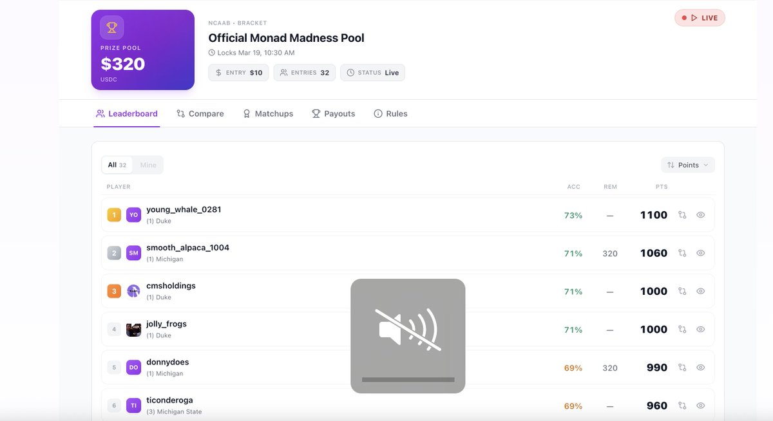
Task: Open the Leaderboard tab
Action: tap(126, 113)
